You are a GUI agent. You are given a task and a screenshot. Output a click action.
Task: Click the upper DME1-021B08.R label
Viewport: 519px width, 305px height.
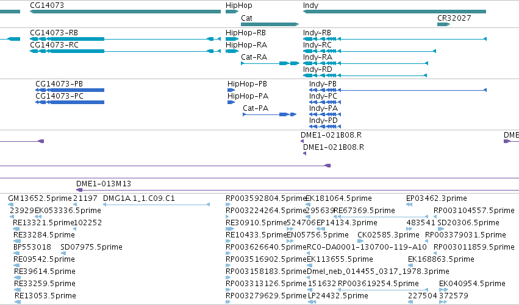click(331, 135)
